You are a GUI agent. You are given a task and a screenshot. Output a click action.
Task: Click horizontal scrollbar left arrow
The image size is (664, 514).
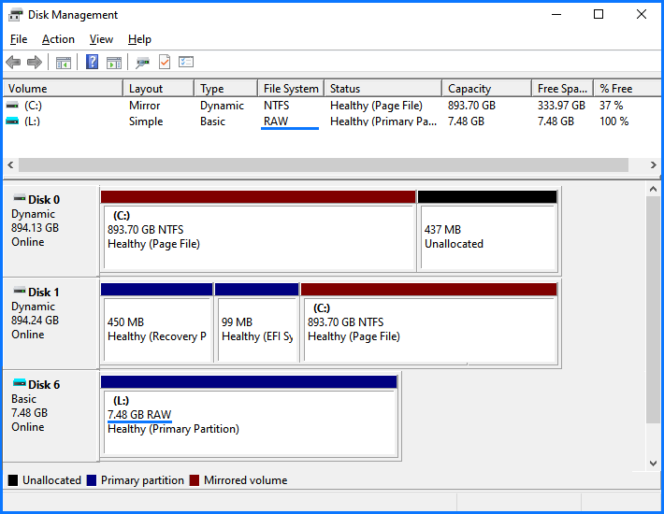pyautogui.click(x=10, y=164)
